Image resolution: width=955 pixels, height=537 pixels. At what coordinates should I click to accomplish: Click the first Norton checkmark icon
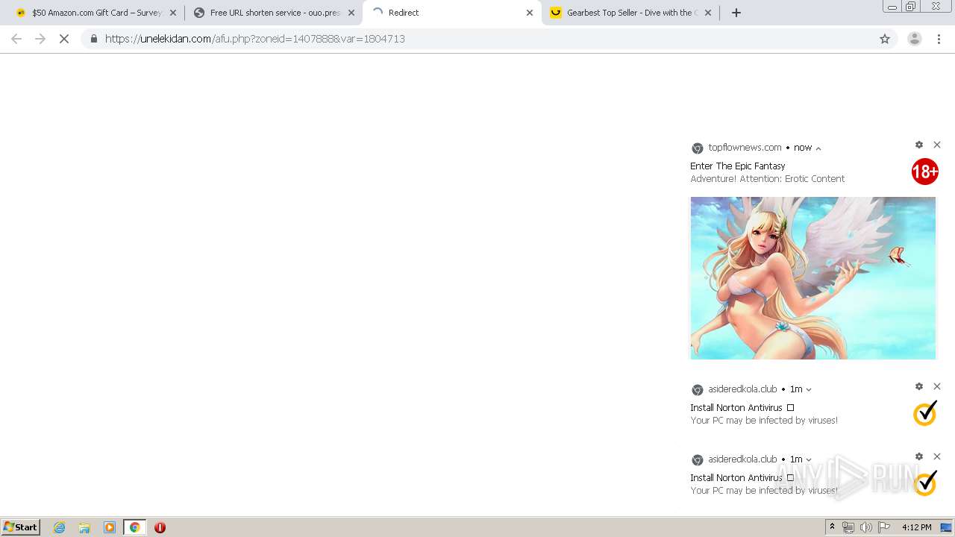925,413
